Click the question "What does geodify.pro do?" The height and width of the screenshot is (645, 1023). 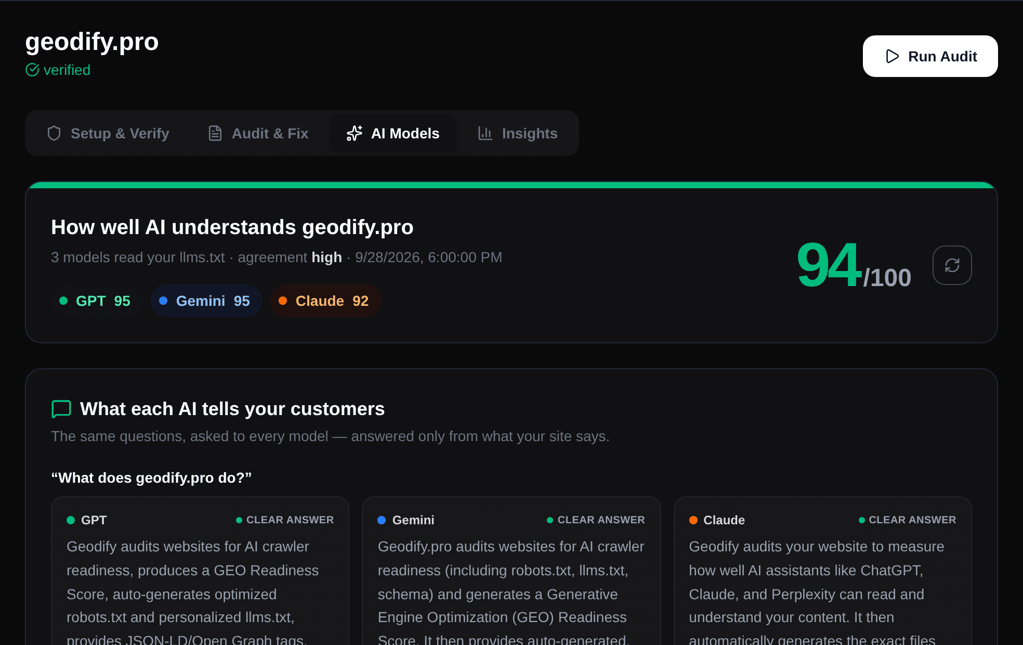click(x=151, y=478)
